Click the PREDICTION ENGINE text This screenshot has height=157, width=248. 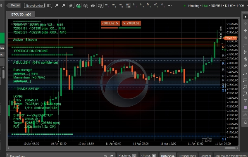point(31,51)
